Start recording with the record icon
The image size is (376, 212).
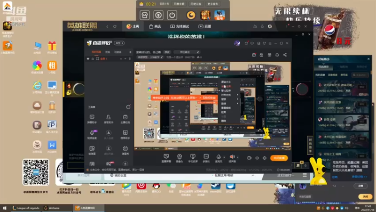pyautogui.click(x=250, y=158)
